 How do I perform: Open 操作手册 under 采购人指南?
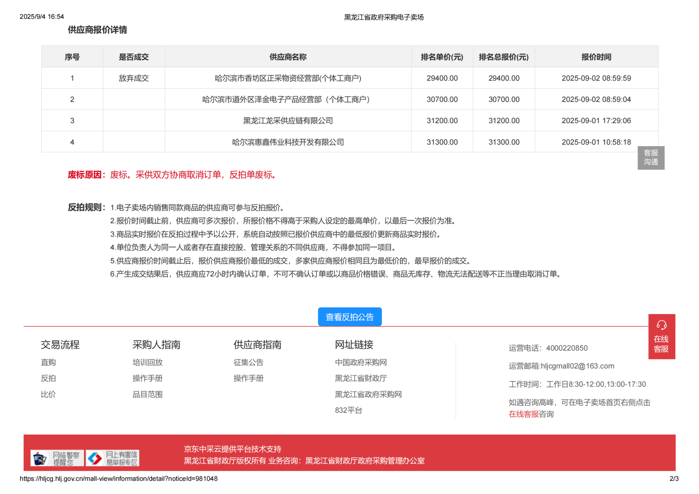point(147,378)
